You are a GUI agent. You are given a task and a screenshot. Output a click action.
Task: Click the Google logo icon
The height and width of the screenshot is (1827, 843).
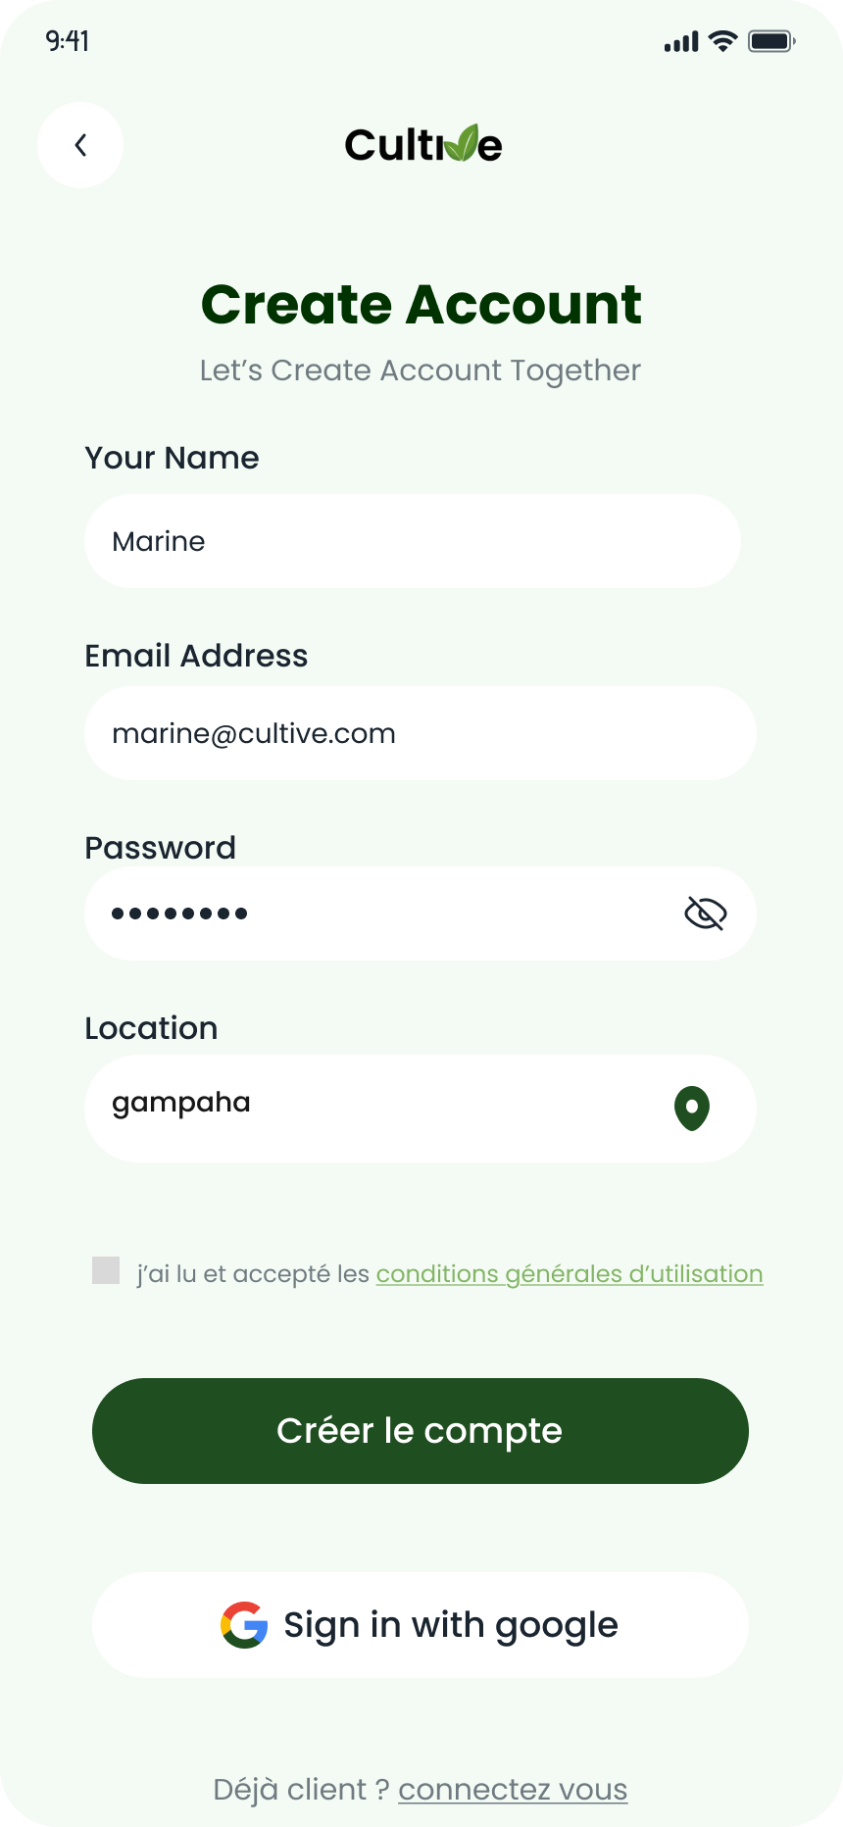click(244, 1625)
